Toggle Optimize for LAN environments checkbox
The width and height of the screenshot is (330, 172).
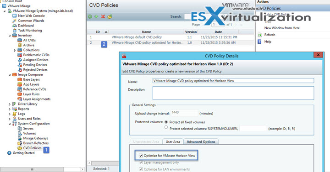(141, 169)
